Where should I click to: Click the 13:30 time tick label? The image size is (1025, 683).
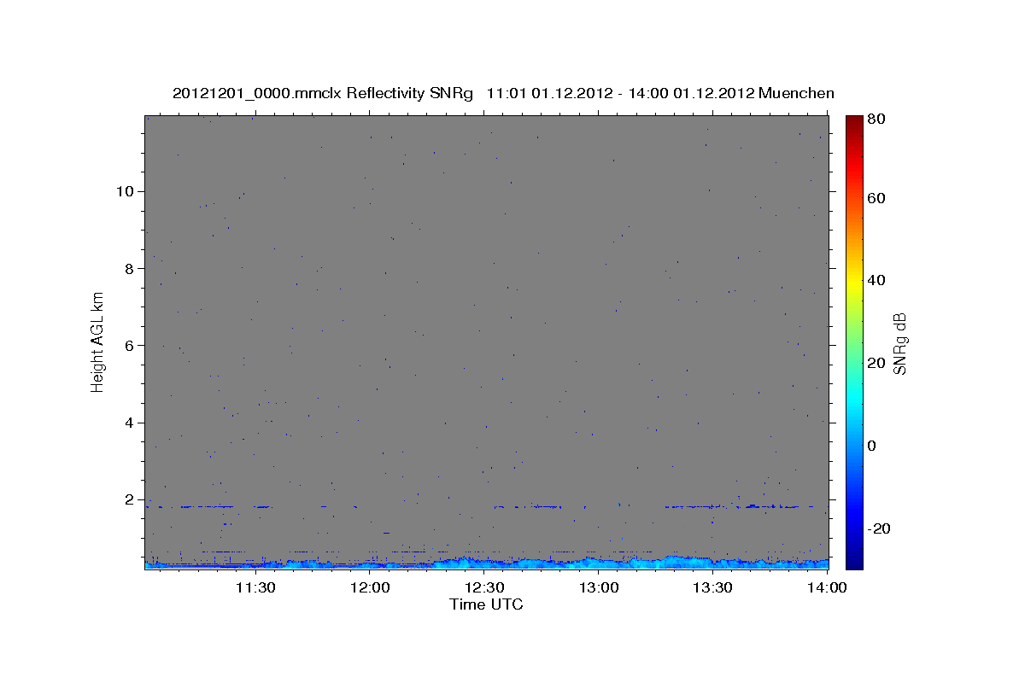tap(713, 587)
